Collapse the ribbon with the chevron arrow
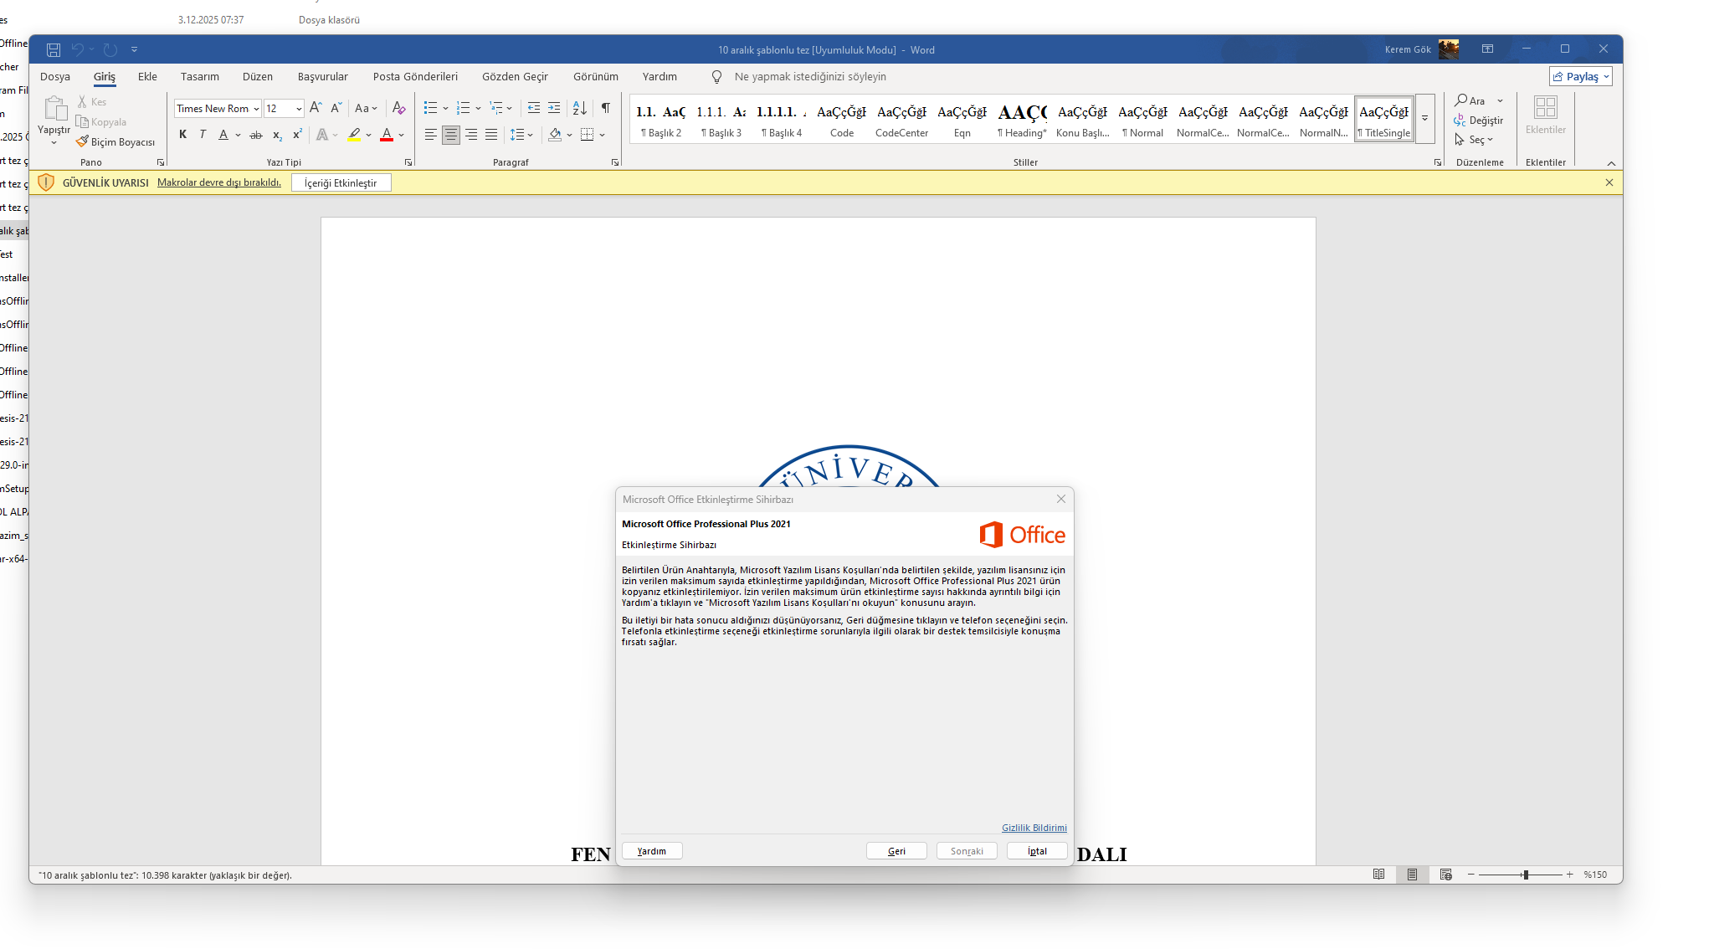This screenshot has width=1709, height=949. [x=1611, y=163]
